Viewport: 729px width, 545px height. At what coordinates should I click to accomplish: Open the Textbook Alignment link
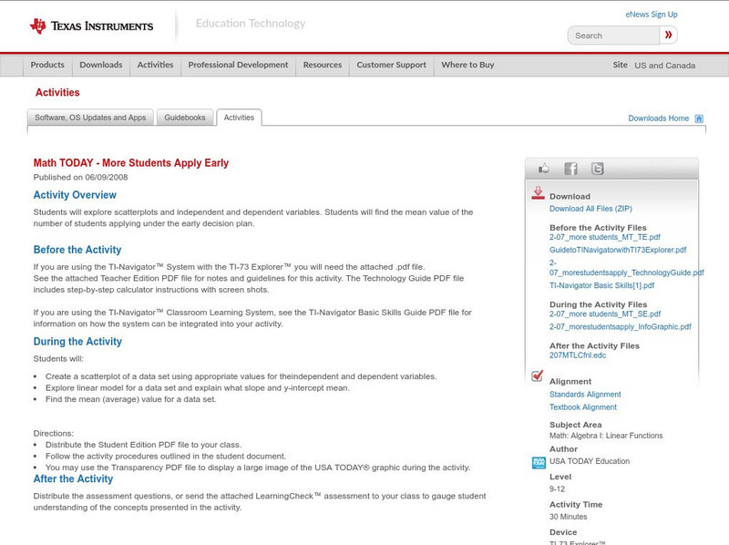click(x=583, y=407)
